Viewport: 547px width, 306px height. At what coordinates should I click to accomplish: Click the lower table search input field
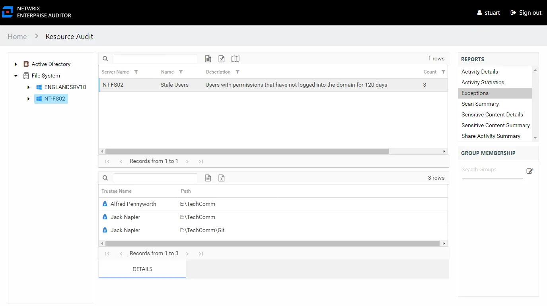click(156, 178)
